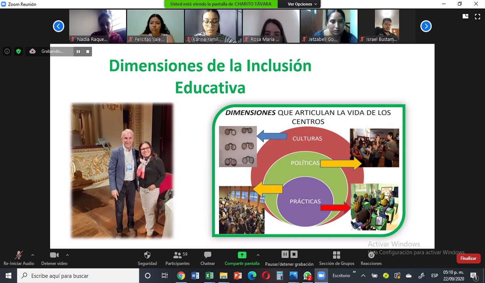Select Felicitas Vale's video thumbnail
485x283 pixels.
point(155,26)
